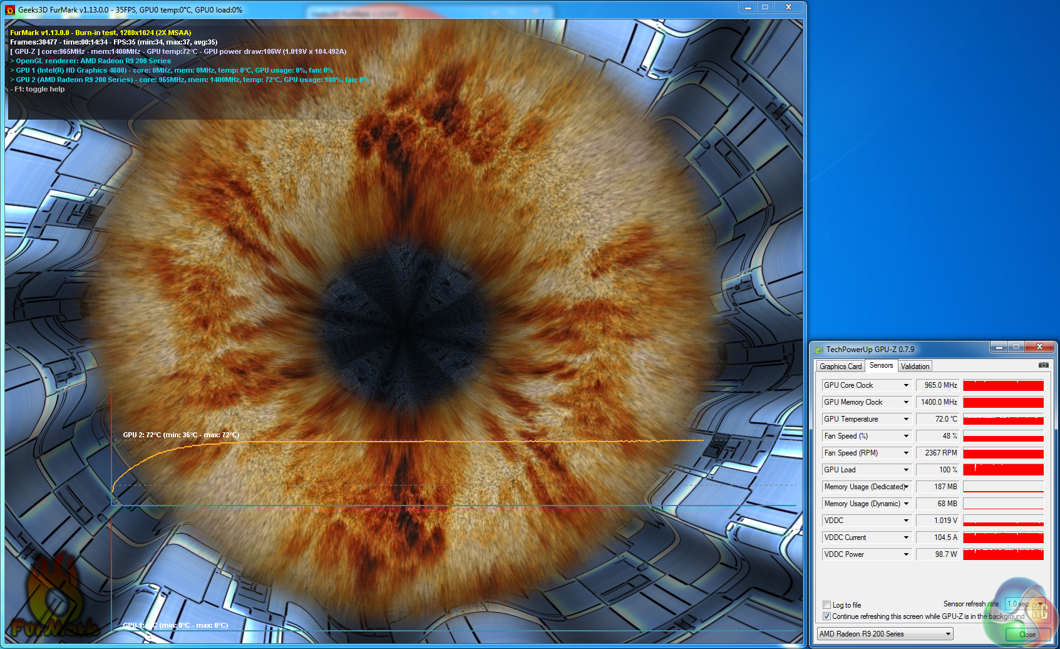Select the Sensors tab
1060x649 pixels.
tap(881, 366)
